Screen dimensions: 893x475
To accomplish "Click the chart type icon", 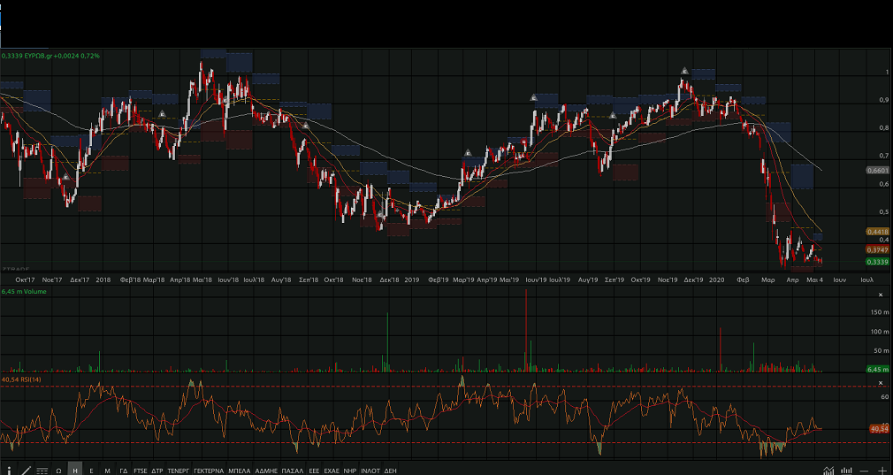I will (828, 471).
